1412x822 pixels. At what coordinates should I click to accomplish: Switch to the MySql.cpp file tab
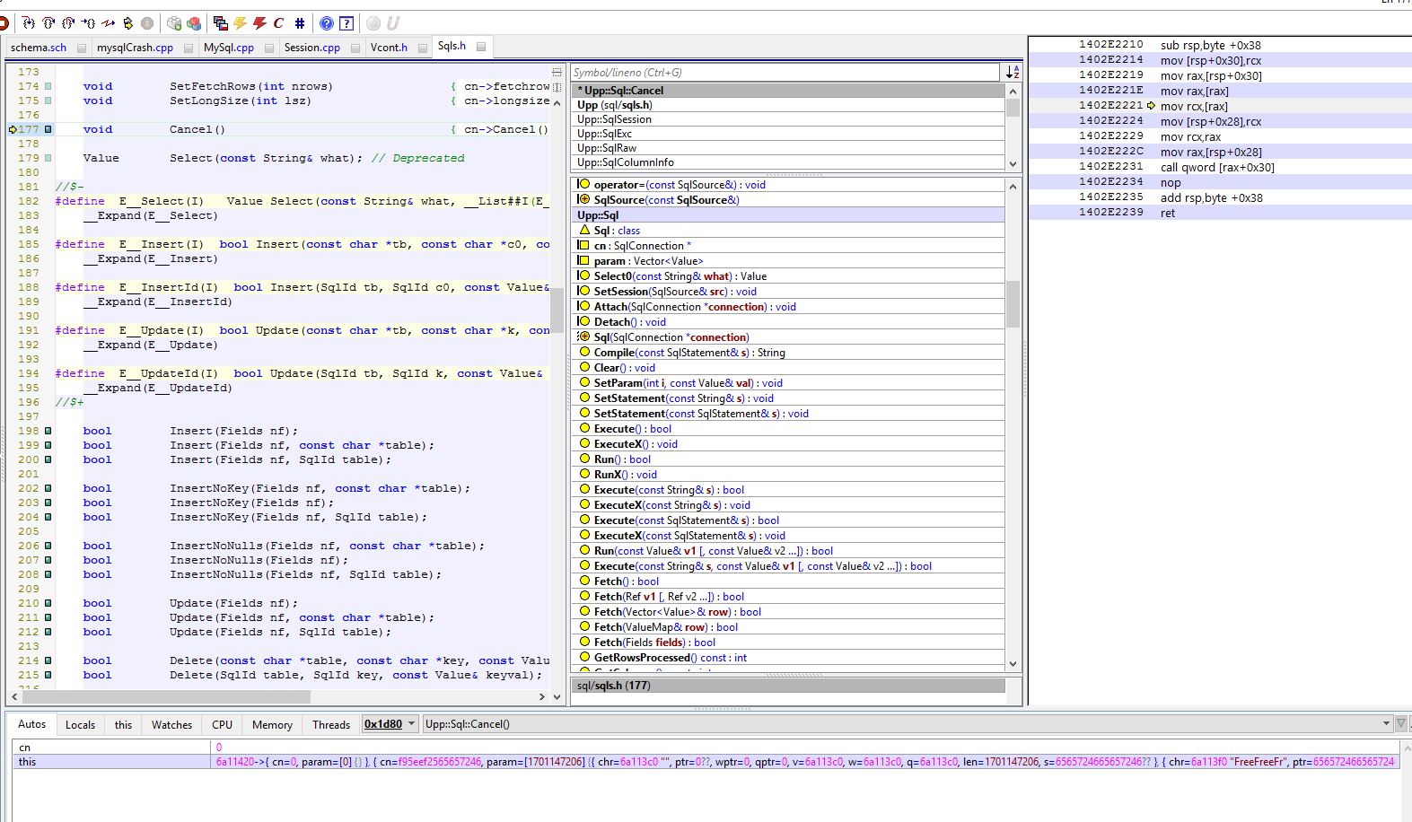point(228,48)
